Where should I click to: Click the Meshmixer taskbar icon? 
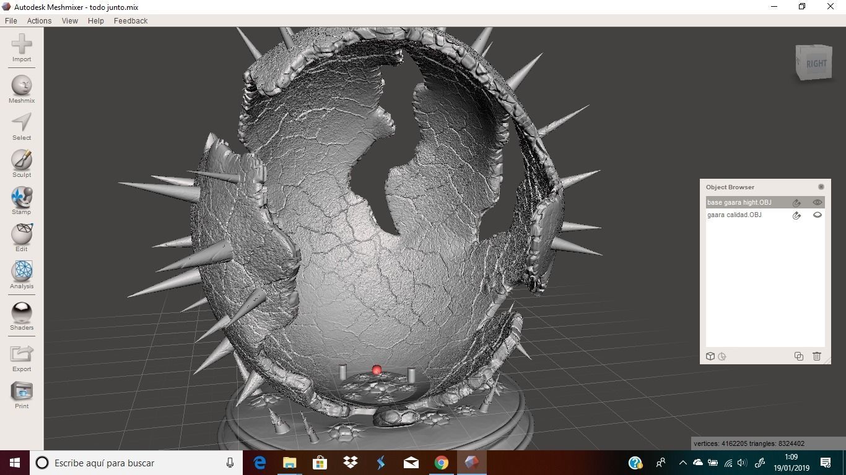click(471, 463)
